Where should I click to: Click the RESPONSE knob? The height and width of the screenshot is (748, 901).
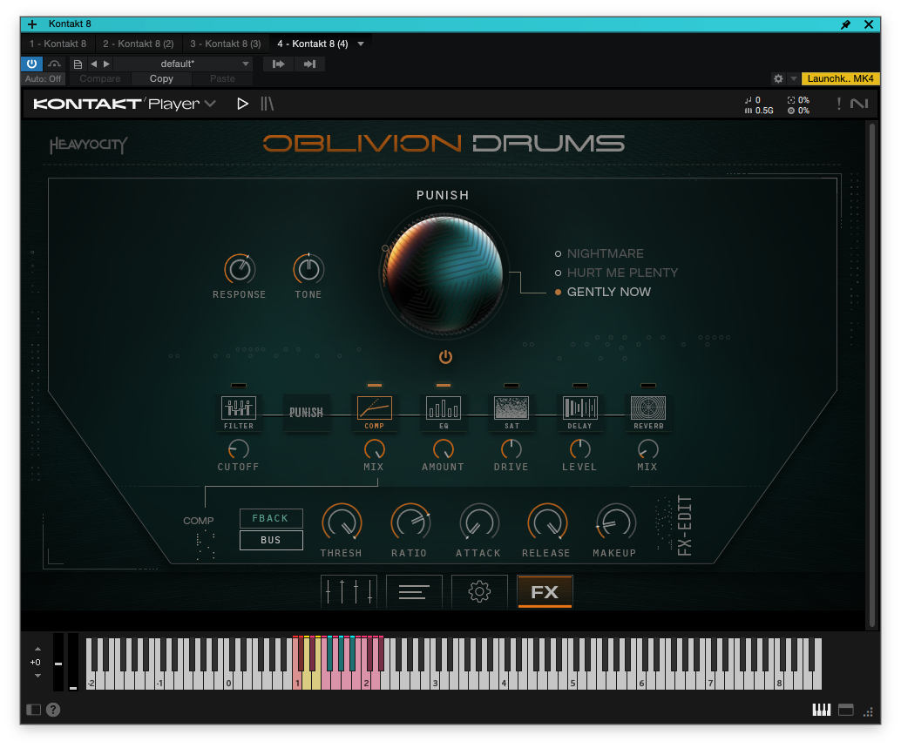(x=240, y=269)
